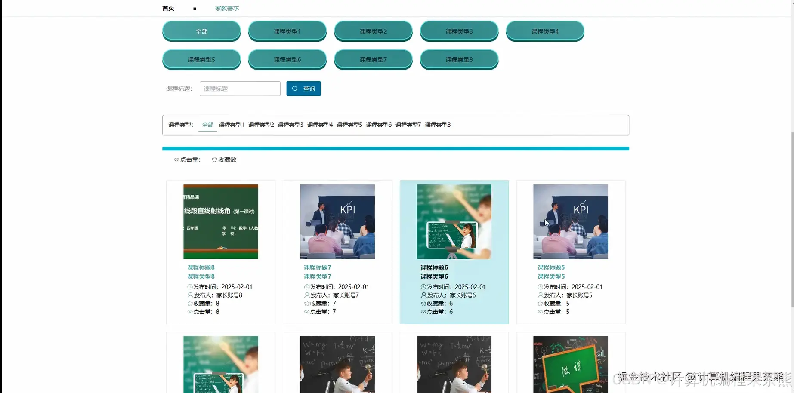794x393 pixels.
Task: Open the 家教需求 menu item
Action: click(x=227, y=8)
